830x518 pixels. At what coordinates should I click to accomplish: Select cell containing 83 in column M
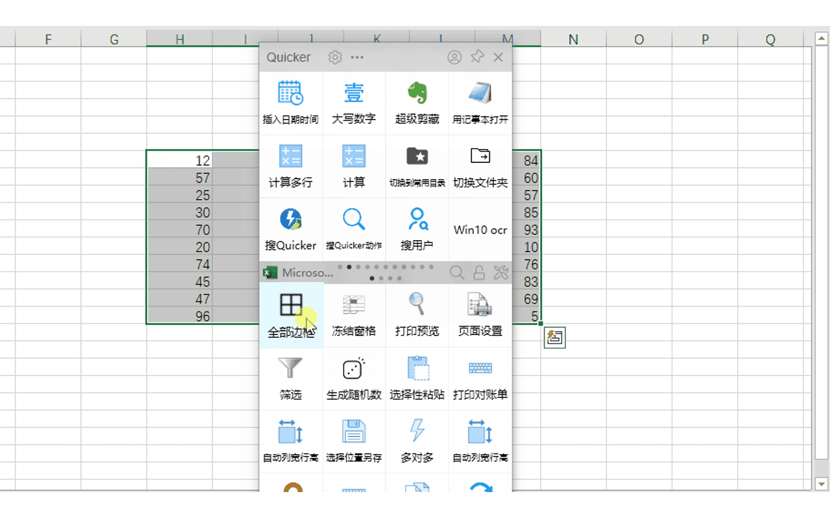(526, 281)
